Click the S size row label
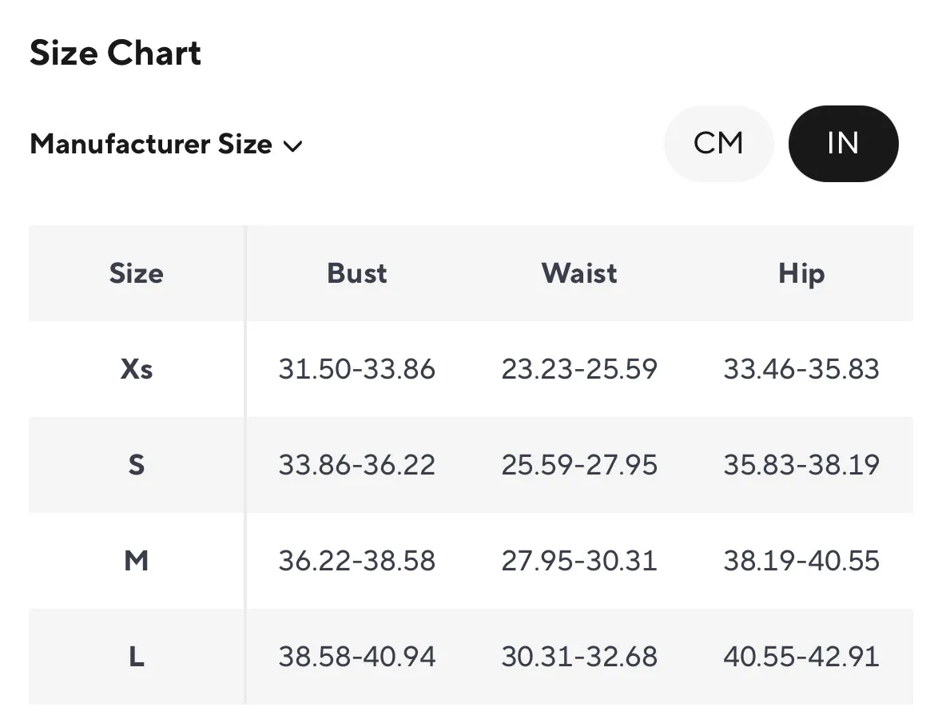Viewport: 942px width, 715px height. click(137, 465)
